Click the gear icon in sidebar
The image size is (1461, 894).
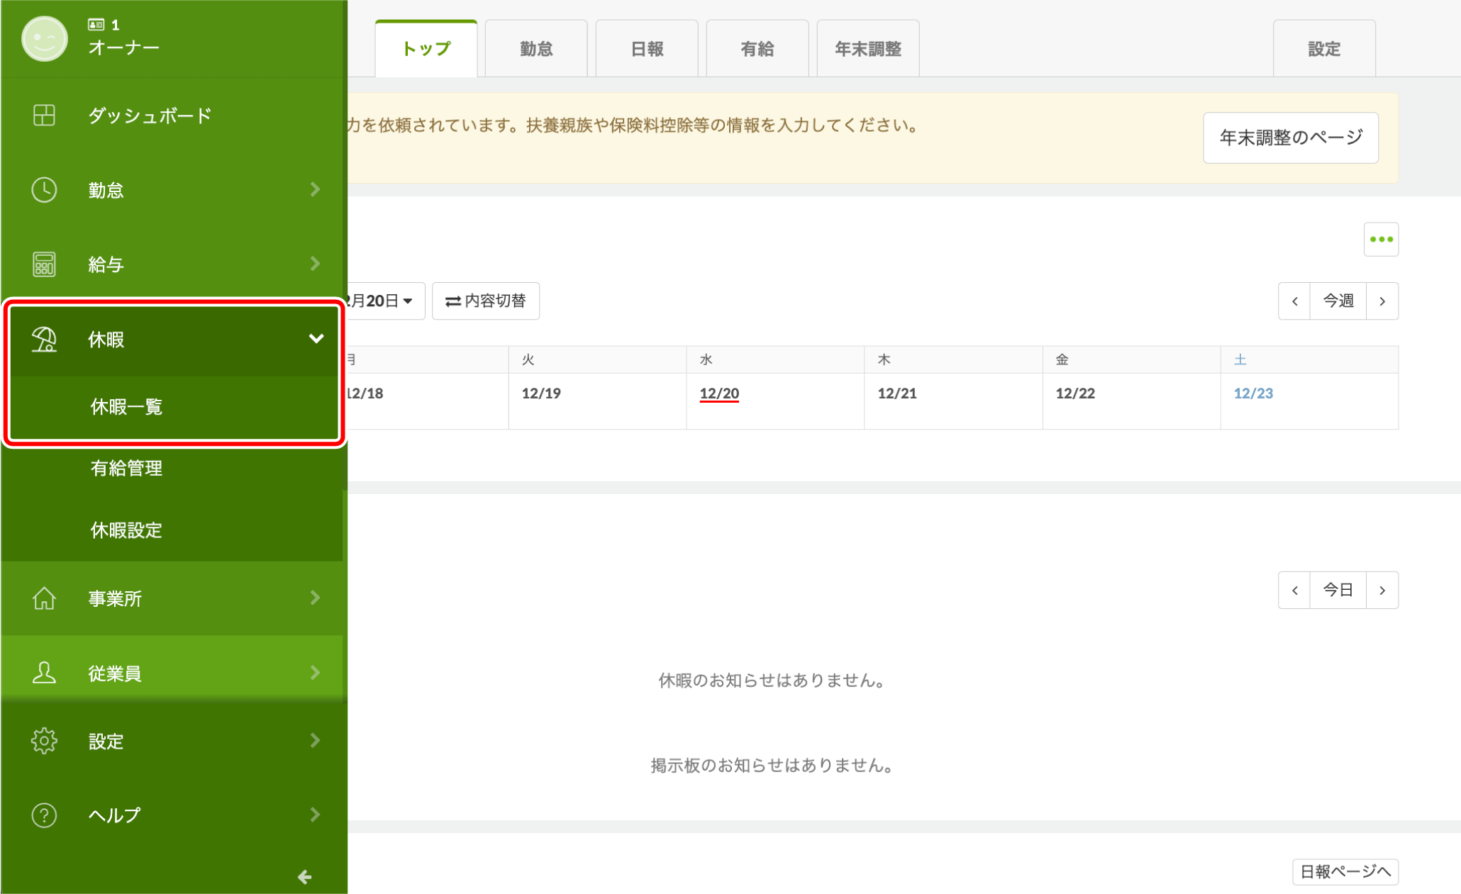tap(44, 741)
